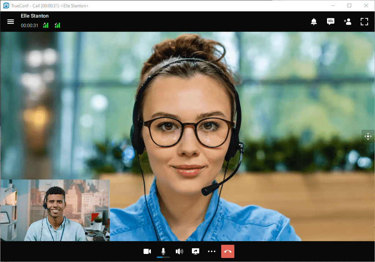This screenshot has height=262, width=375.
Task: Start screen sharing
Action: (x=196, y=251)
